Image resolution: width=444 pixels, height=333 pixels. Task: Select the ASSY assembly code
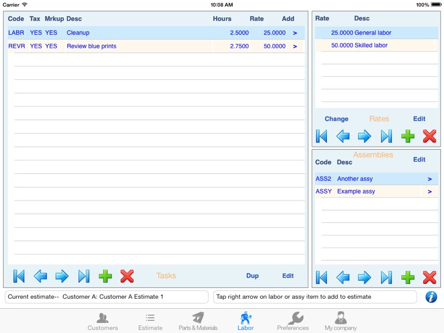pyautogui.click(x=324, y=192)
